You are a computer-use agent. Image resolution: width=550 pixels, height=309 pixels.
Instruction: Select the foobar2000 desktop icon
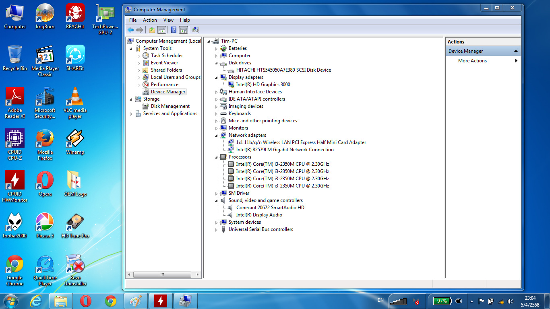pyautogui.click(x=15, y=226)
